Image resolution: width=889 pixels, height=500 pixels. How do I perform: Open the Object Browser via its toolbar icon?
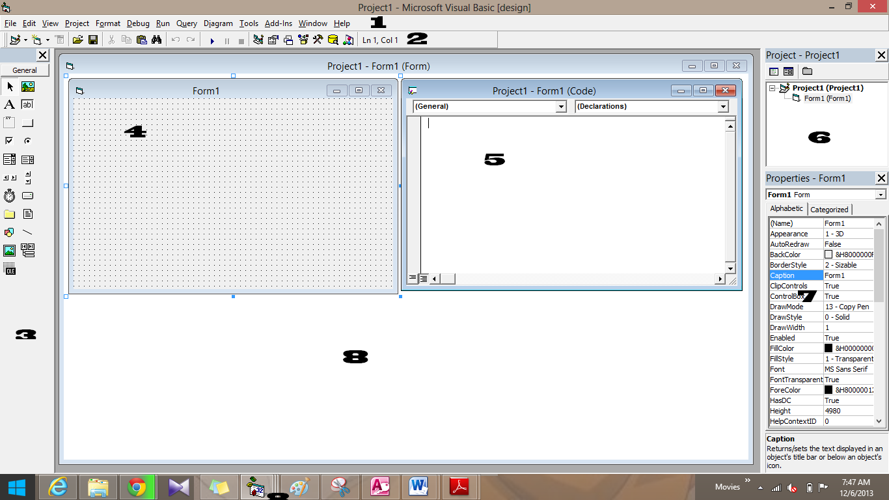[302, 40]
